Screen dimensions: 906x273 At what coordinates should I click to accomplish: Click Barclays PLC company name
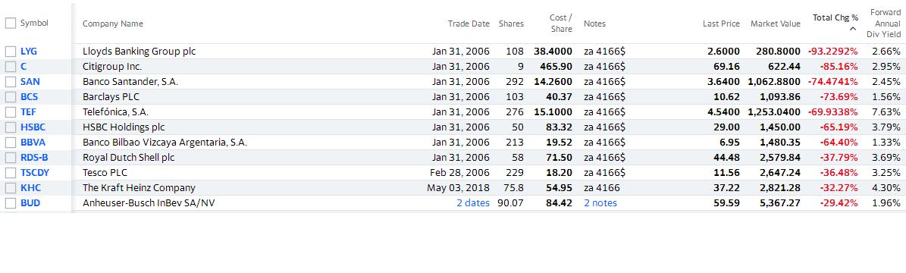pyautogui.click(x=111, y=96)
